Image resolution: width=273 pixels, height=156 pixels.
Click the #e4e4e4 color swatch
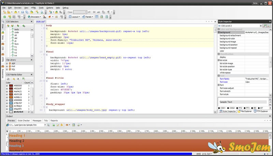coord(11,112)
